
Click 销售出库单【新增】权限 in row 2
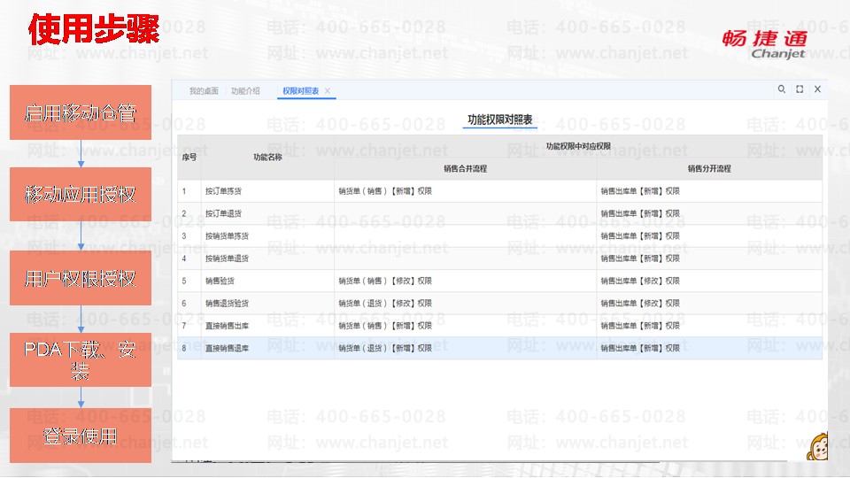(x=640, y=213)
